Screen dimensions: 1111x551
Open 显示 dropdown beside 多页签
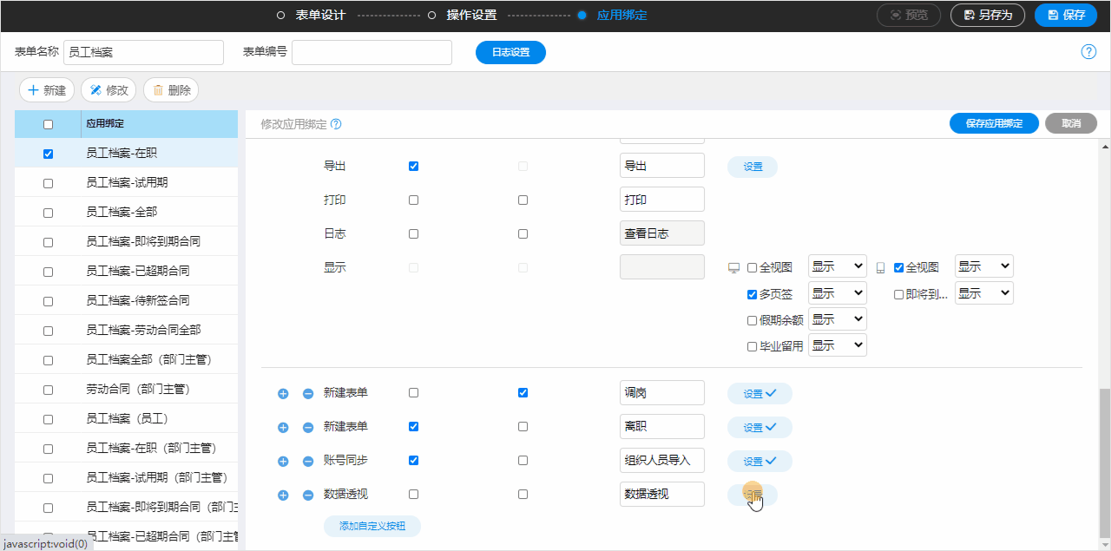[x=838, y=293]
